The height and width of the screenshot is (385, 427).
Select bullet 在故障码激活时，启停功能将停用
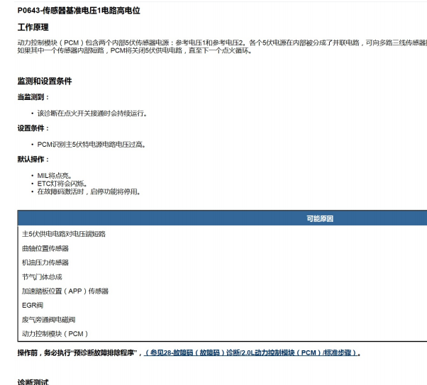coord(89,191)
